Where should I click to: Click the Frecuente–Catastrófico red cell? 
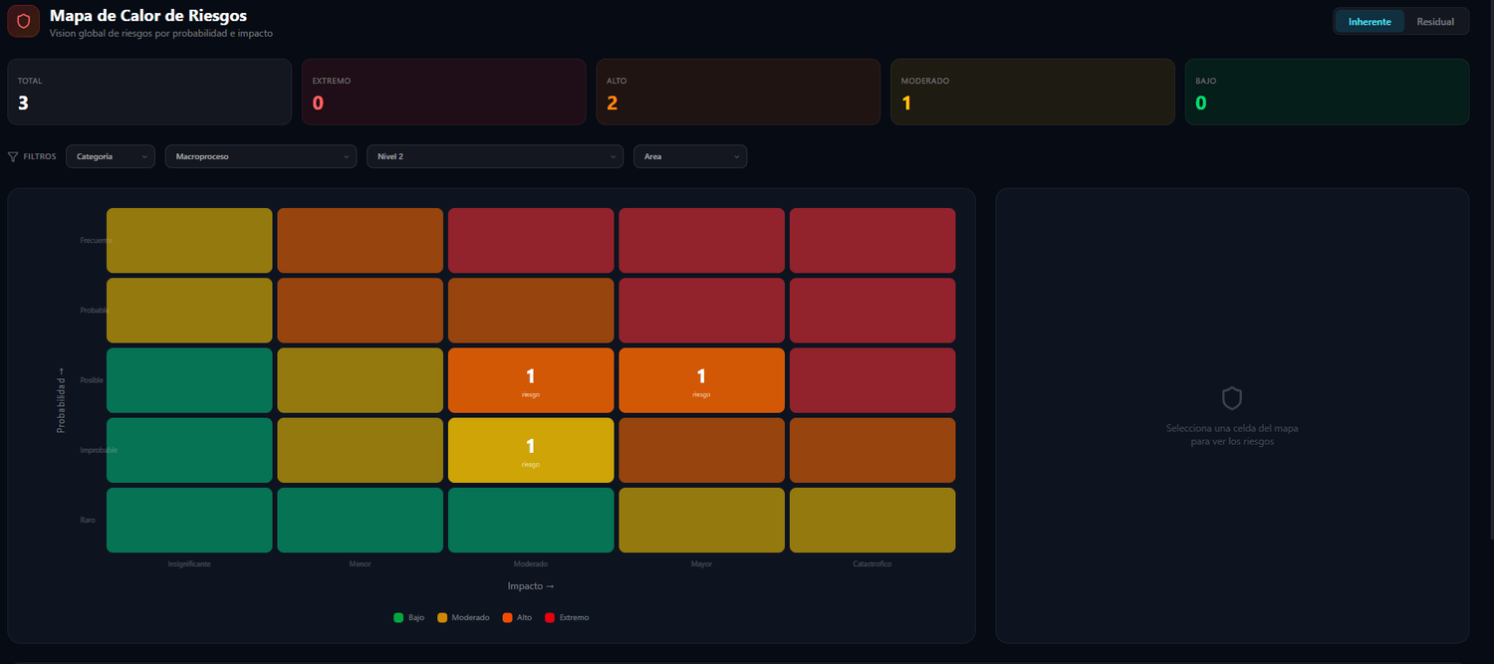click(872, 240)
